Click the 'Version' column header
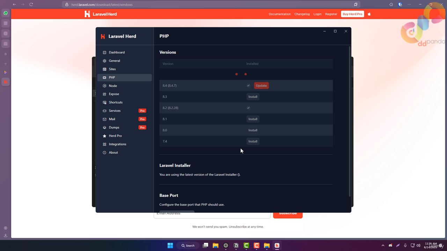Image resolution: width=447 pixels, height=251 pixels. point(168,64)
